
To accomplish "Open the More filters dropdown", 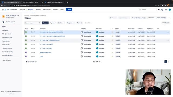I will click(79, 23).
